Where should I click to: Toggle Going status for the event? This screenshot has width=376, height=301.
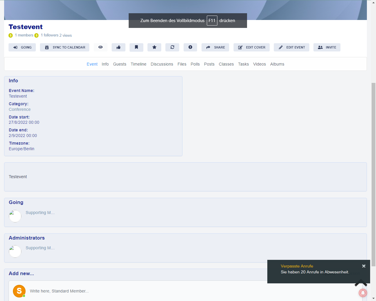(22, 47)
